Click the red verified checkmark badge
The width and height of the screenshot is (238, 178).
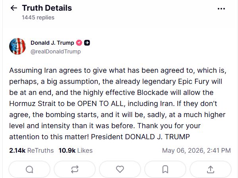point(79,43)
